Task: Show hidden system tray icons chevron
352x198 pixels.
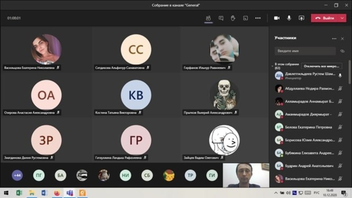Action: pyautogui.click(x=276, y=193)
